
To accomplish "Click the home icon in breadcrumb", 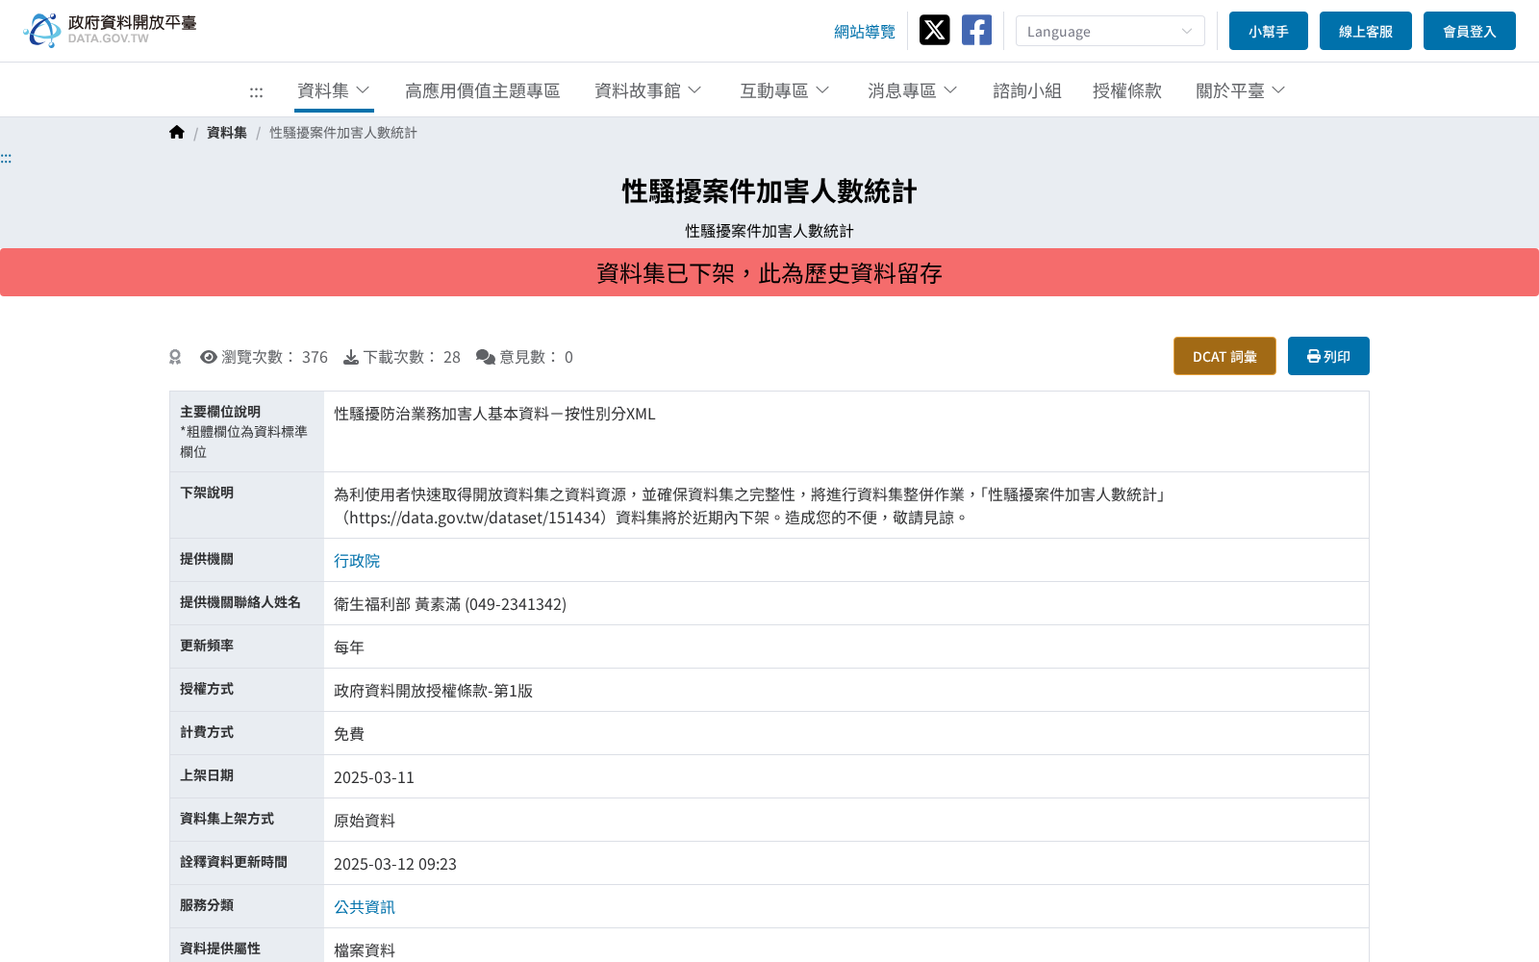I will click(x=177, y=133).
